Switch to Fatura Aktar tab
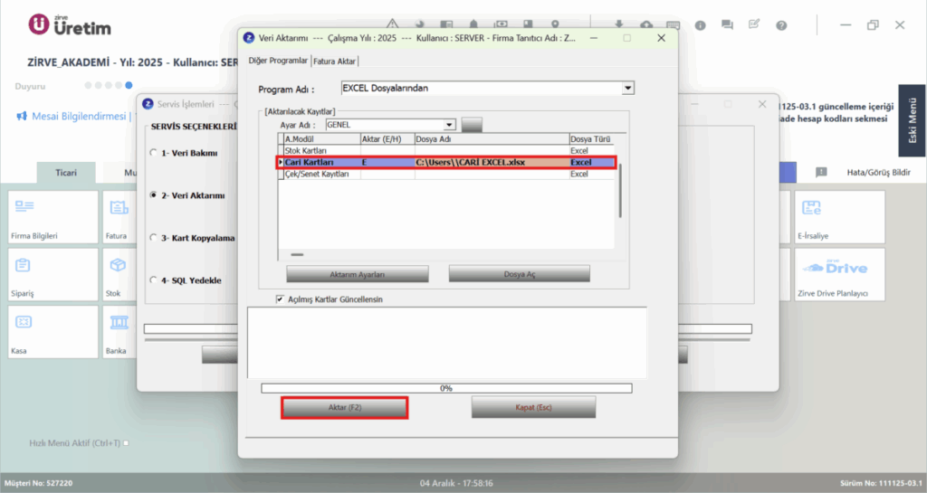This screenshot has width=927, height=493. point(334,62)
